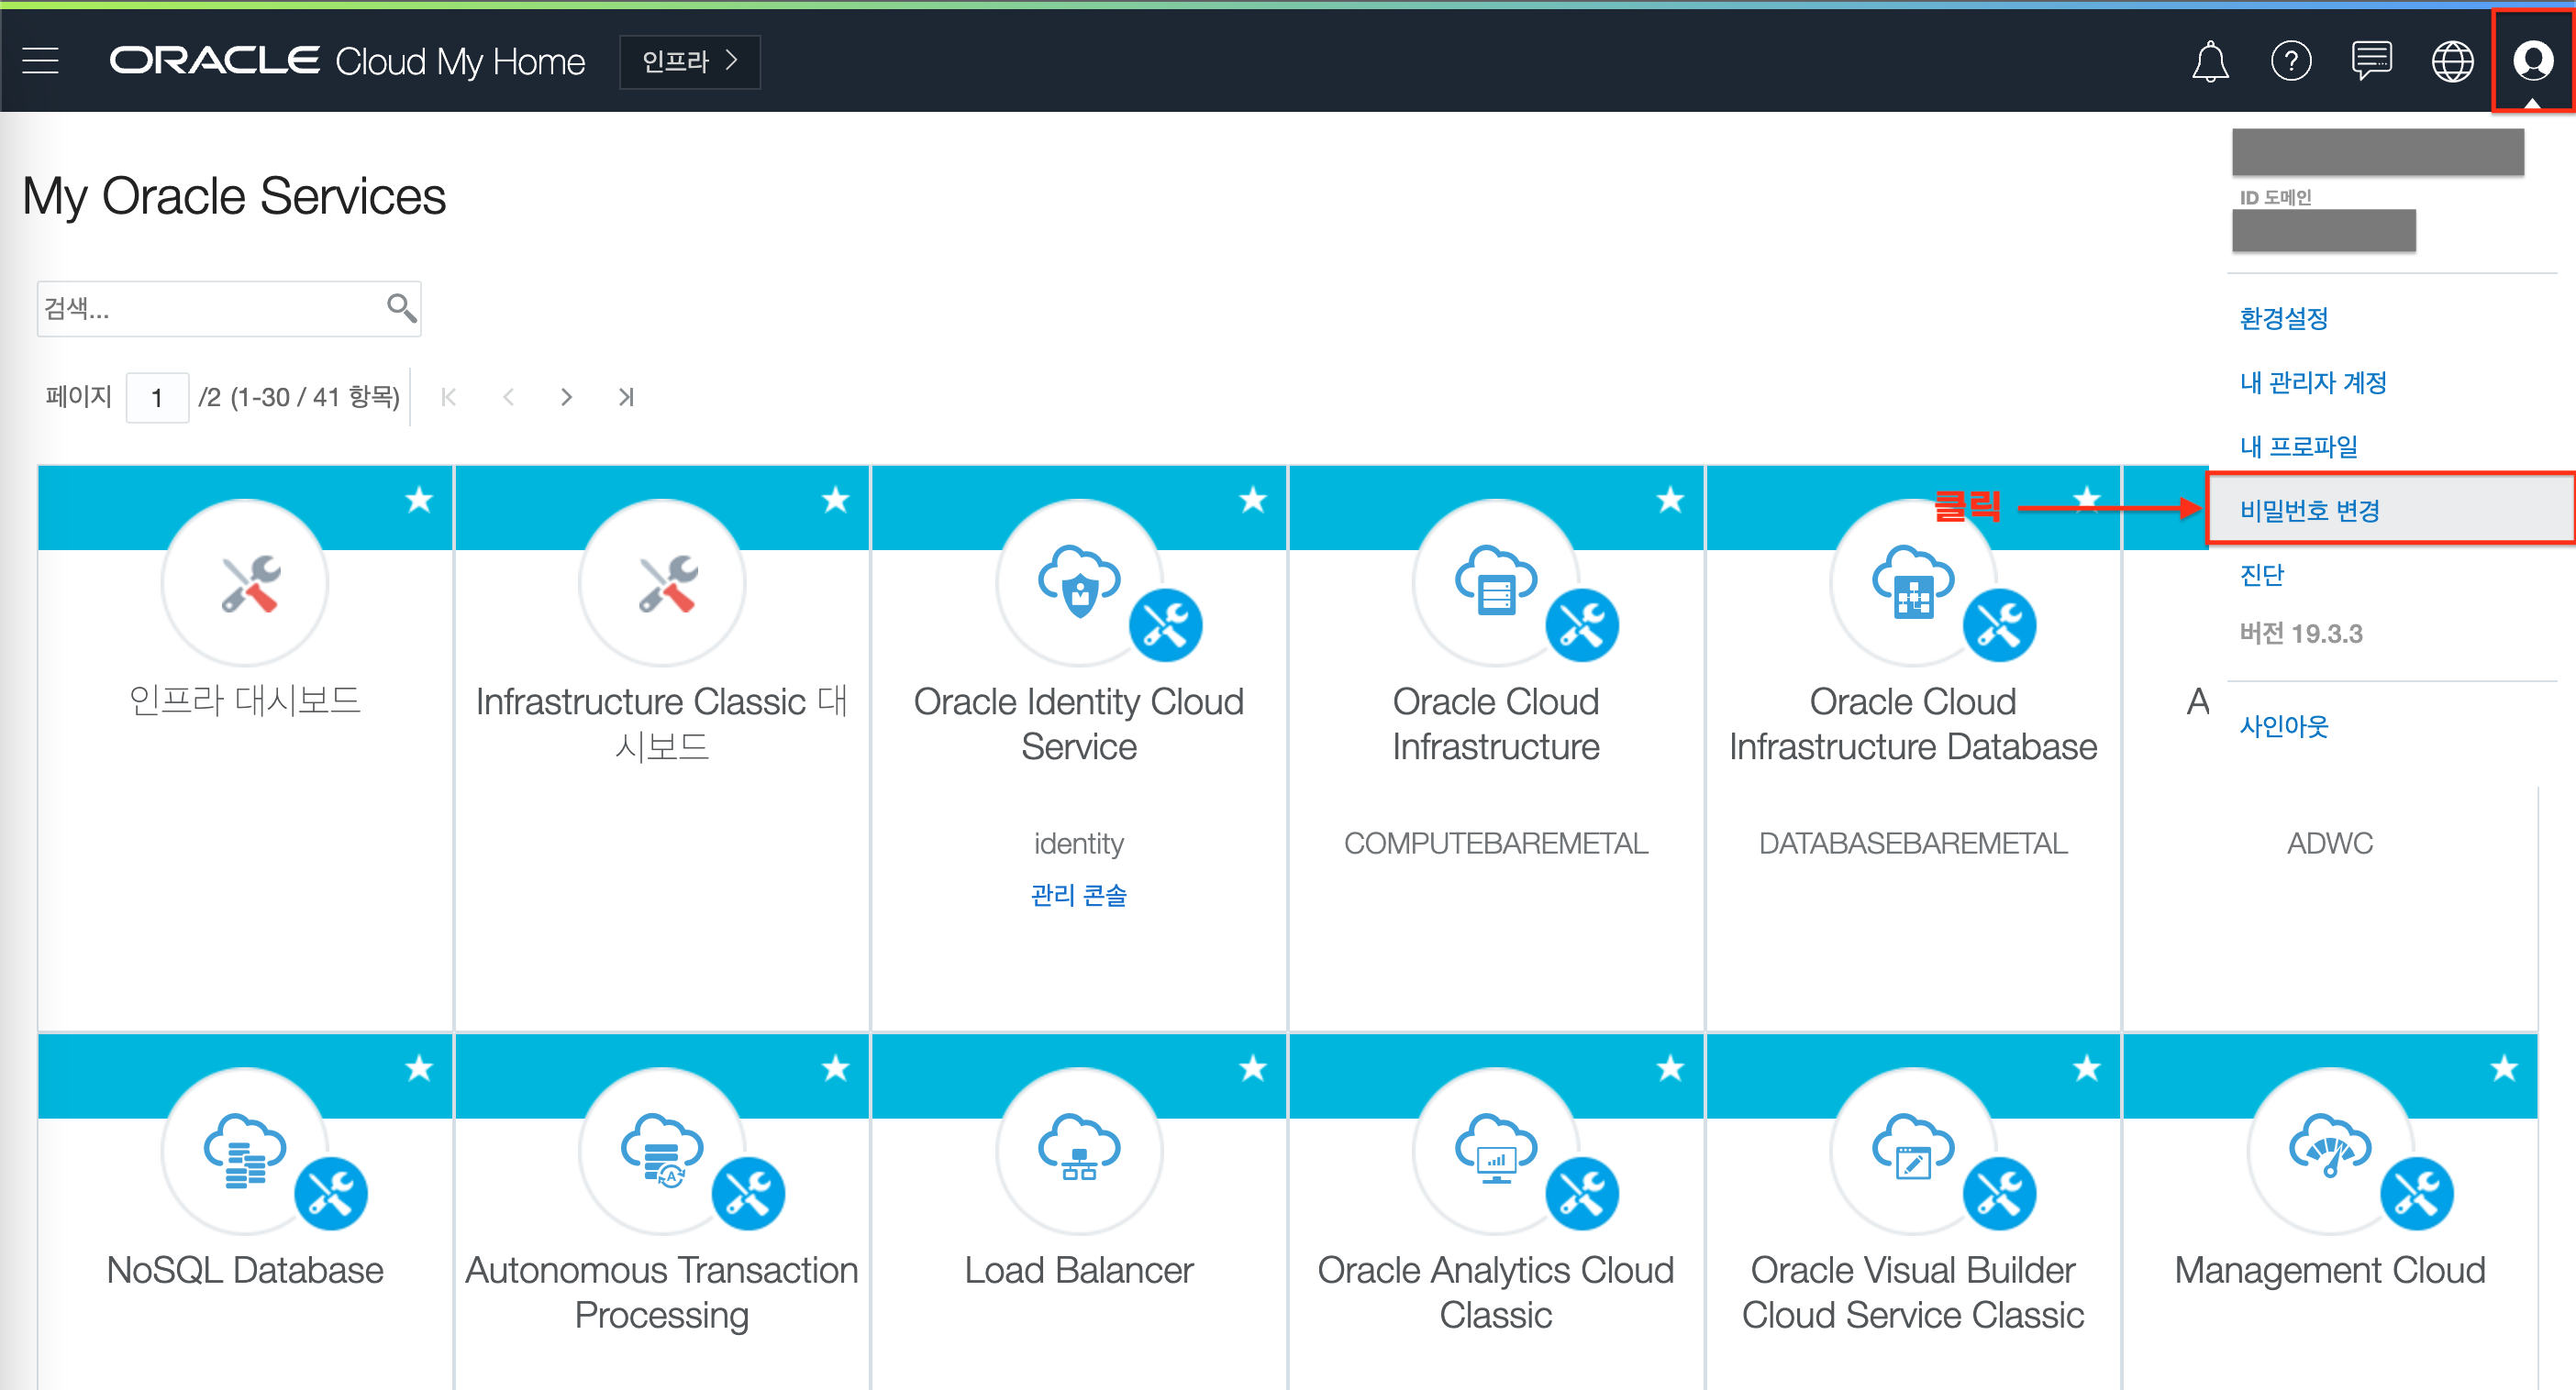Jump to the last page arrow

626,397
